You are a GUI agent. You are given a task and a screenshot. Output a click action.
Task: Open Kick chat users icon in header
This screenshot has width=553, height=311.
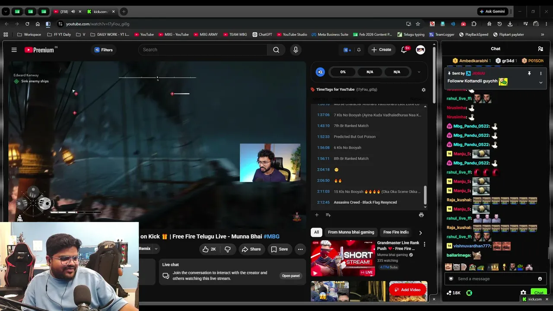pos(540,49)
